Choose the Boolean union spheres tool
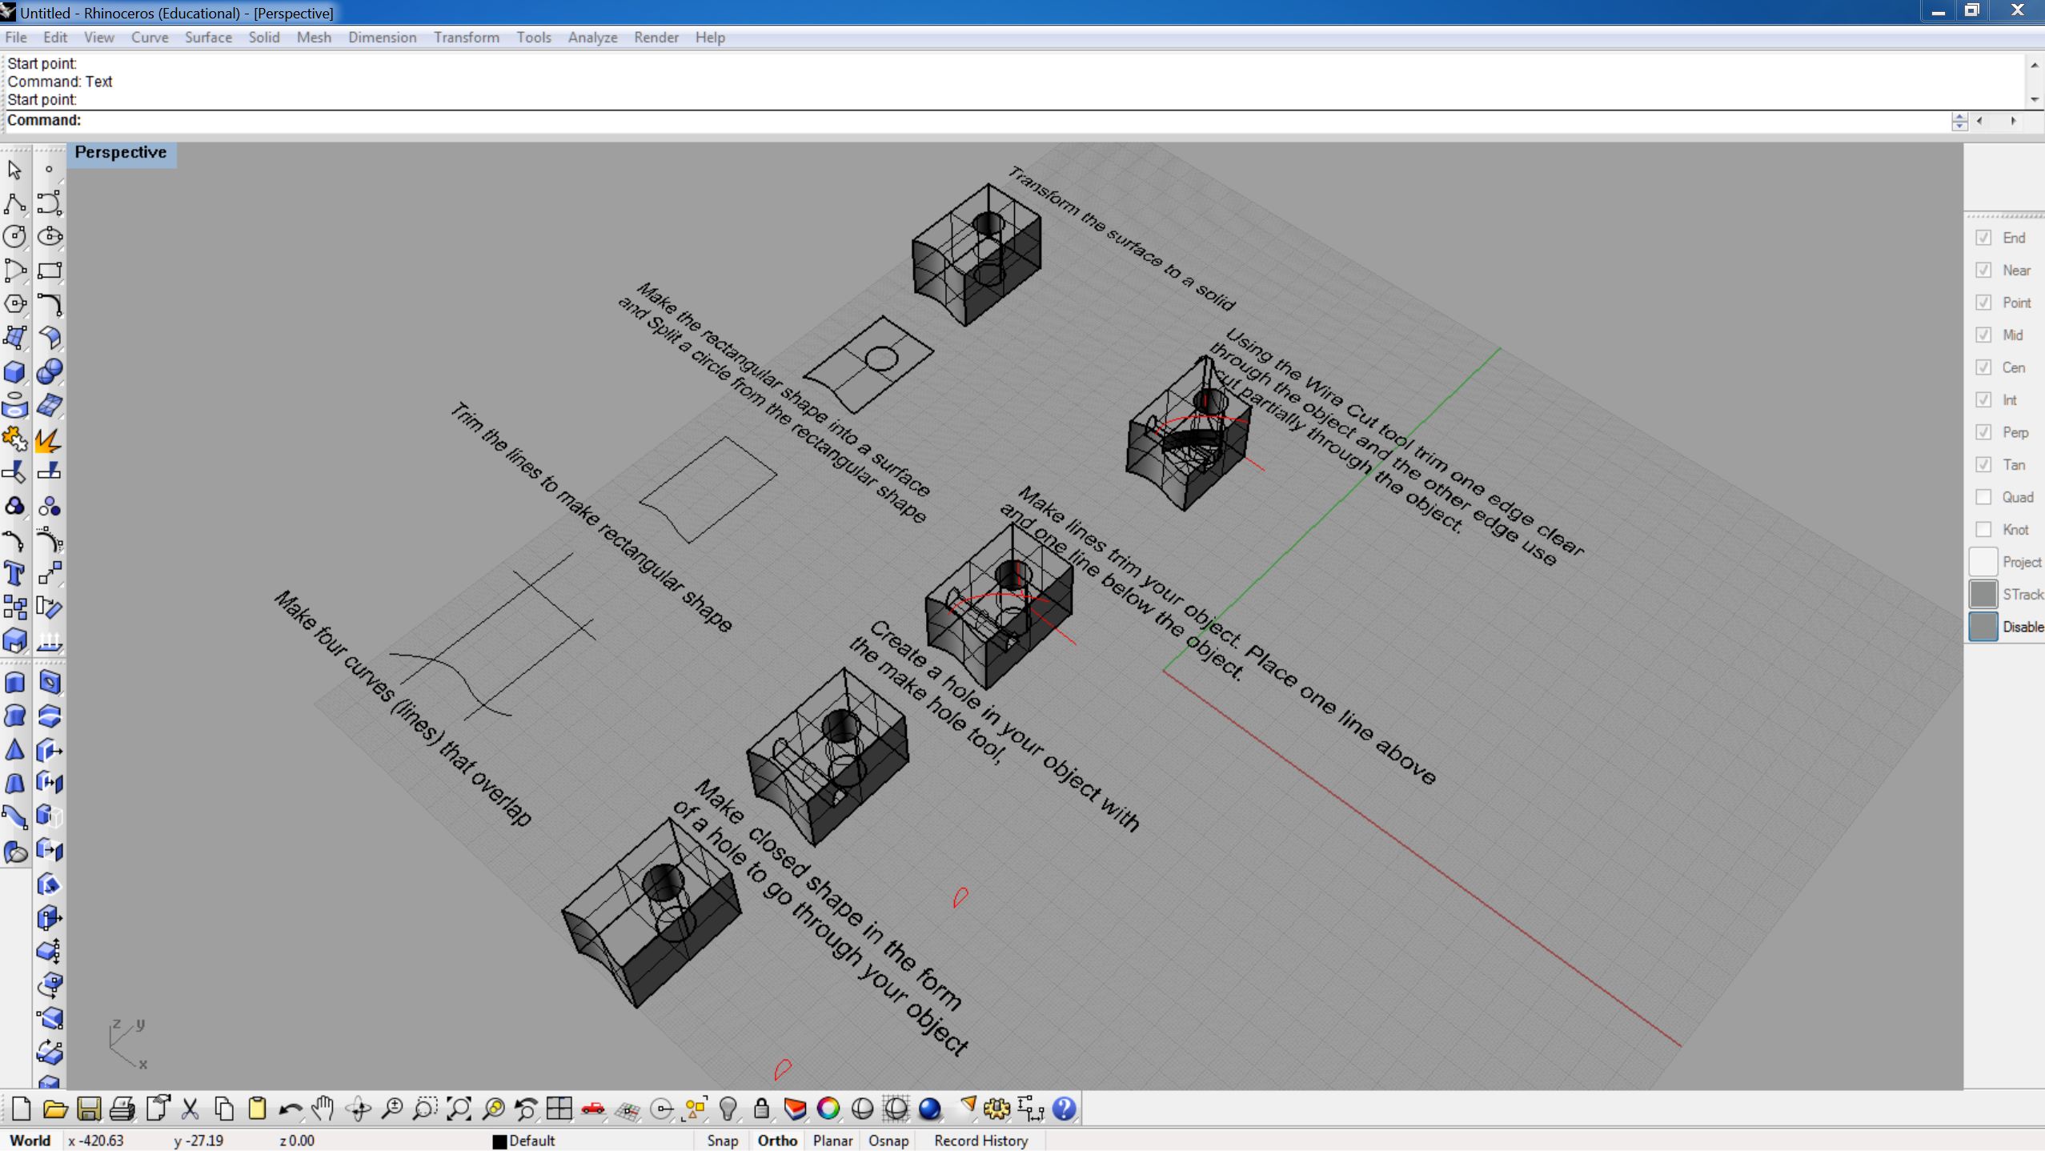Image resolution: width=2045 pixels, height=1151 pixels. [x=50, y=372]
